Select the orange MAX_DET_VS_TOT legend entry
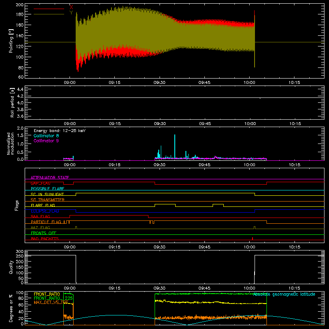This screenshot has height=329, width=329. [51, 302]
